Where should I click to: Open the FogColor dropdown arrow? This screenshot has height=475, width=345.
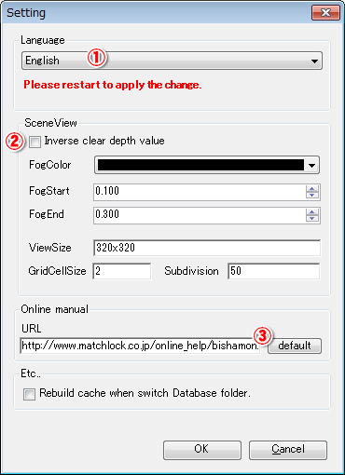coord(312,166)
